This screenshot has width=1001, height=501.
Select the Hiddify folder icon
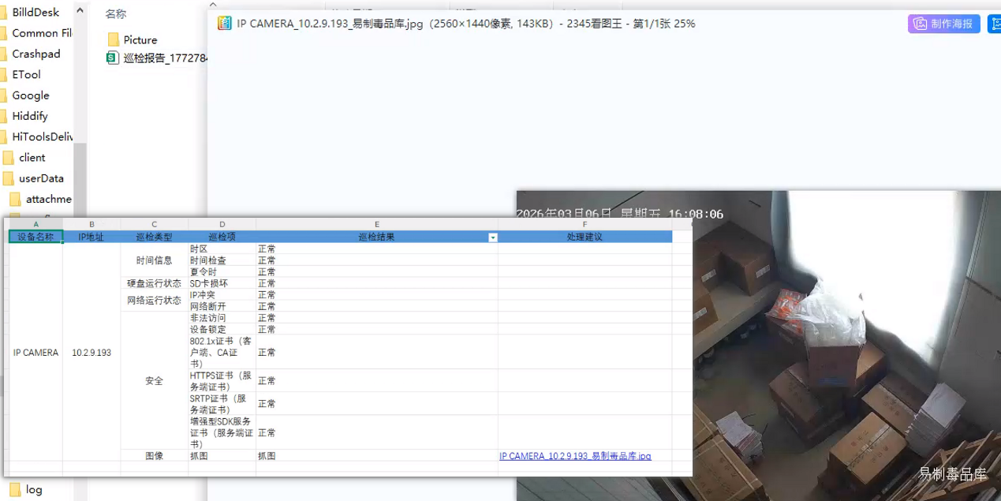(x=3, y=116)
